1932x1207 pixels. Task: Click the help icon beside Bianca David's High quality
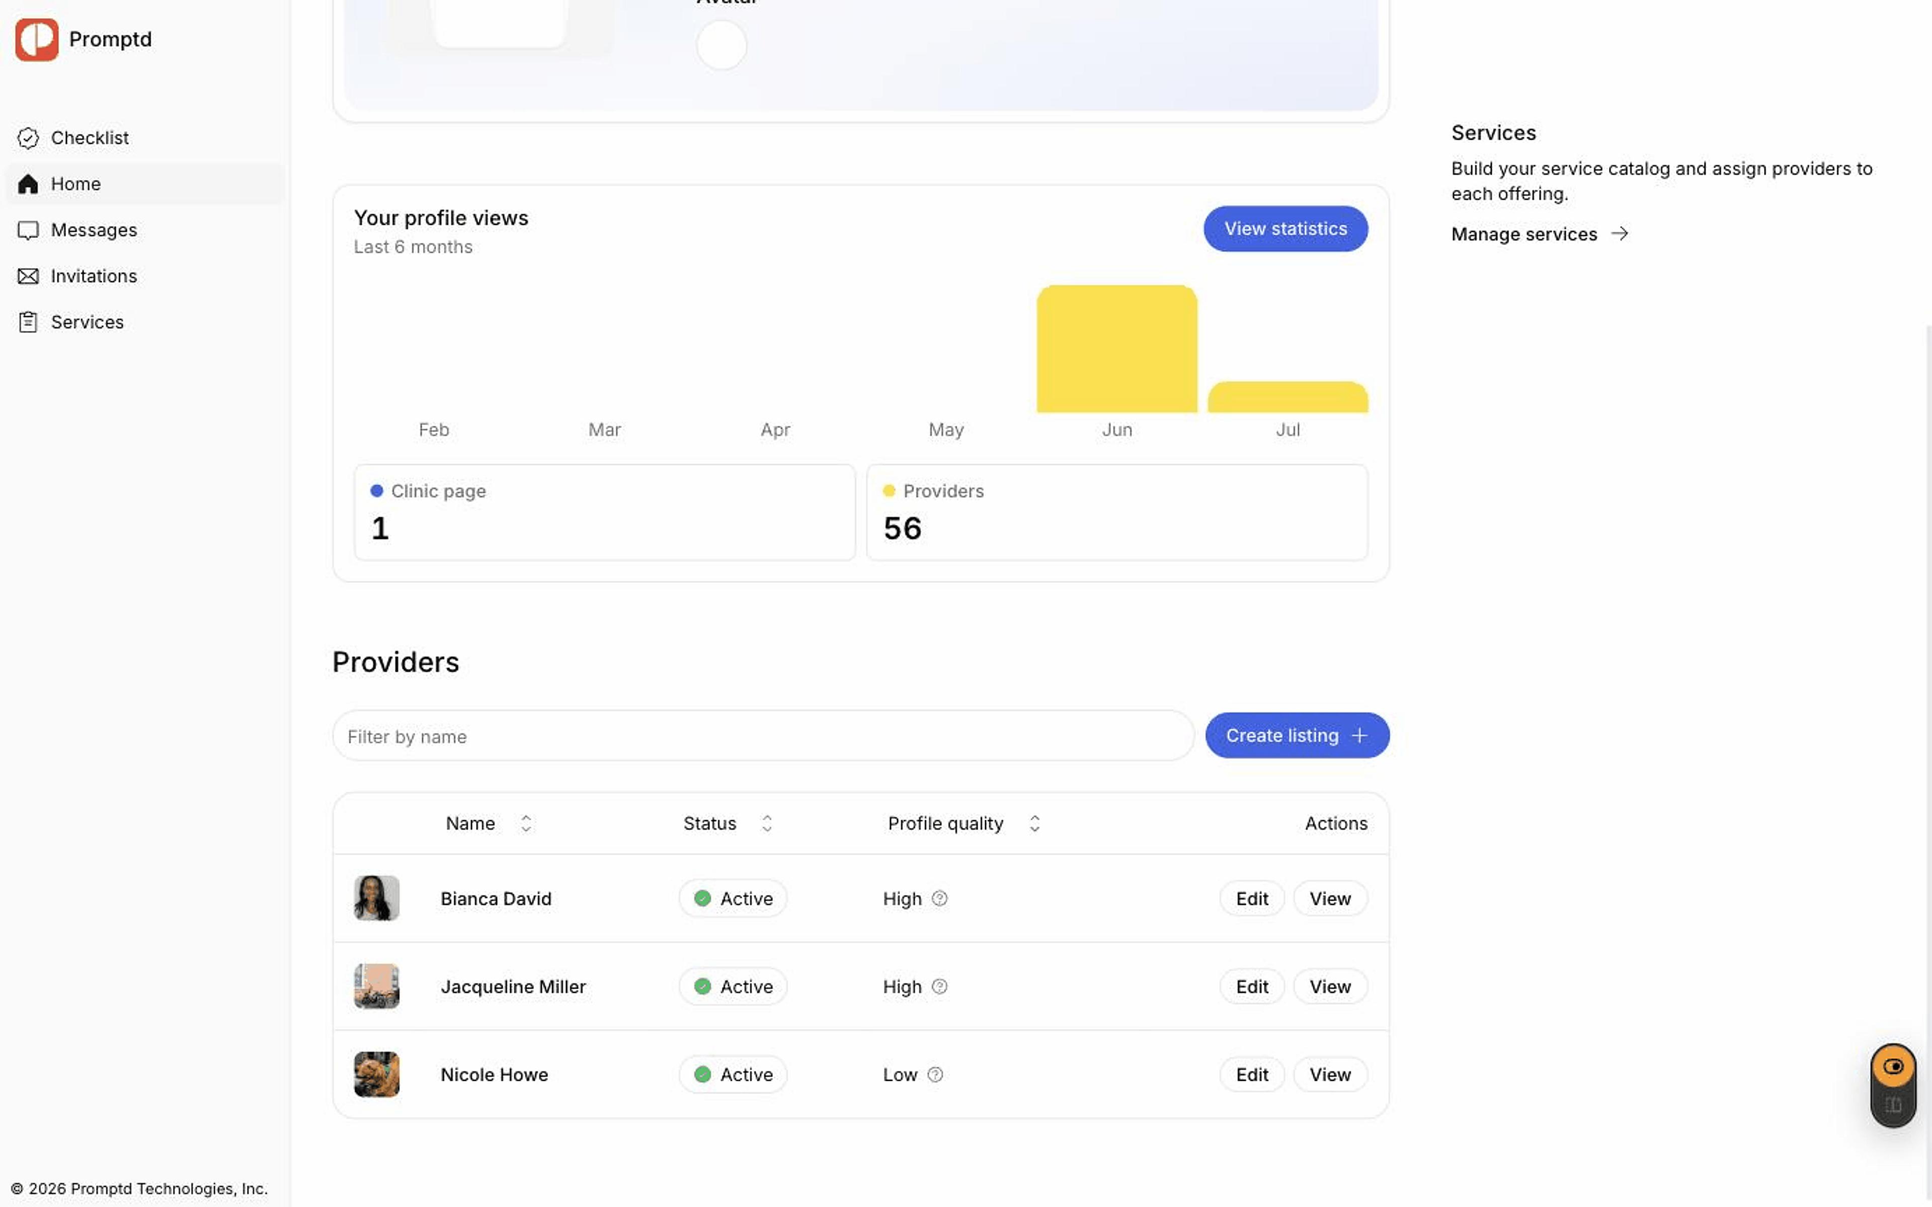pos(940,898)
